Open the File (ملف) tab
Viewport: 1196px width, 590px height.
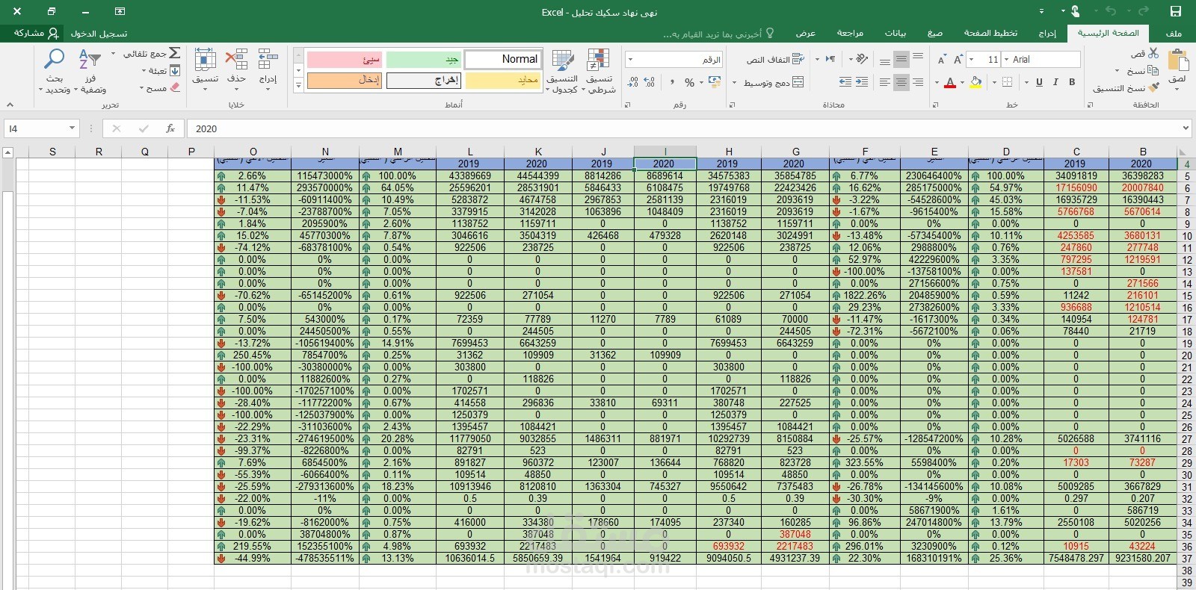point(1174,33)
